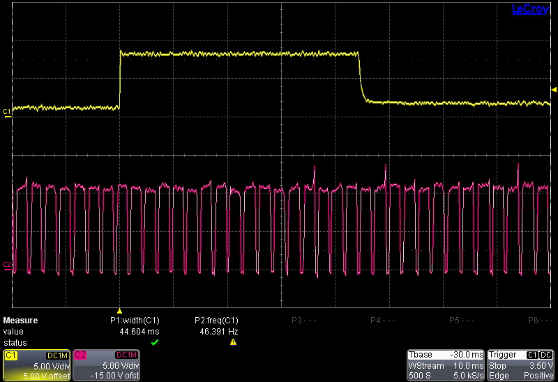This screenshot has height=382, width=558.
Task: Click the C2 pink label in descriptor box
Action: pos(80,355)
